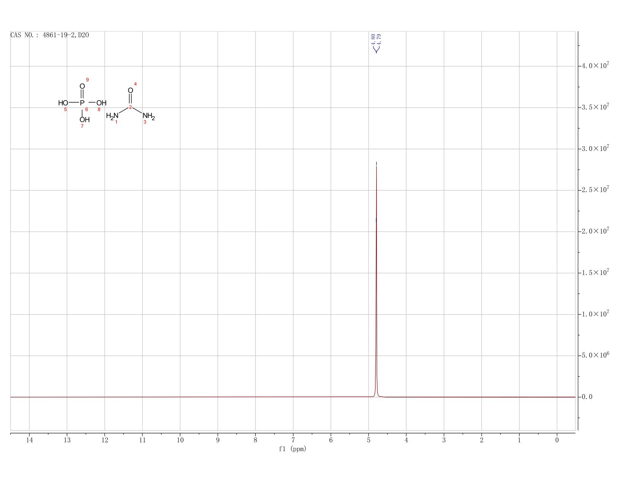Click the 7 tick label on the ppm axis
Screen dimensions: 627x485
tap(293, 440)
